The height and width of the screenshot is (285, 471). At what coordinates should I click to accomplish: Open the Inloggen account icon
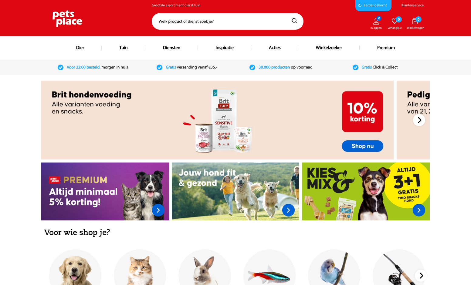coord(376,21)
